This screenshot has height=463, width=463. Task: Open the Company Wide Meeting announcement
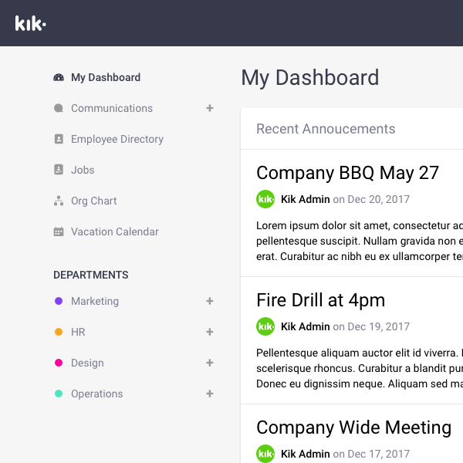click(353, 428)
